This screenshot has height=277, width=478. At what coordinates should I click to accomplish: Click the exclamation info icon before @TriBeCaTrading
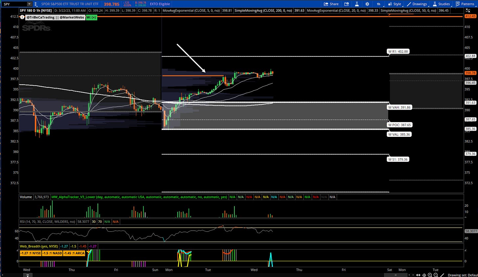22,17
